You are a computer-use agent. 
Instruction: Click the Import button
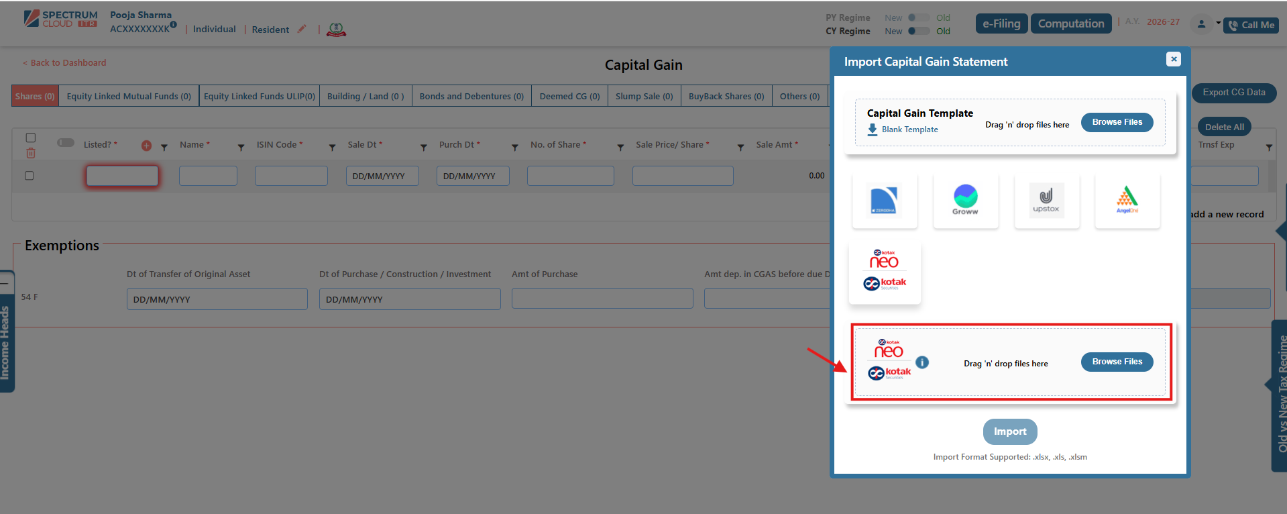coord(1009,431)
